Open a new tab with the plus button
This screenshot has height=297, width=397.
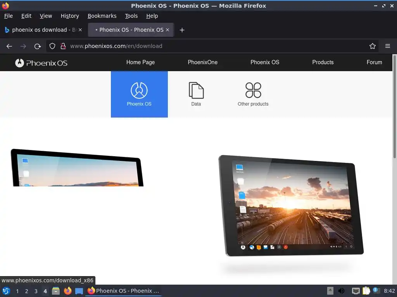pos(182,30)
